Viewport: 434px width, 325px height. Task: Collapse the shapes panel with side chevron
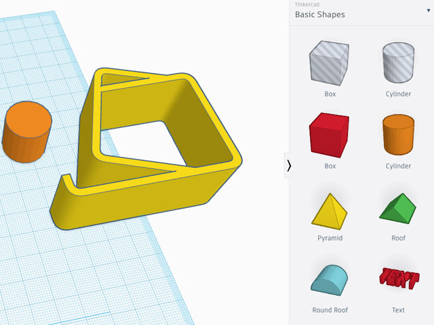coord(289,165)
